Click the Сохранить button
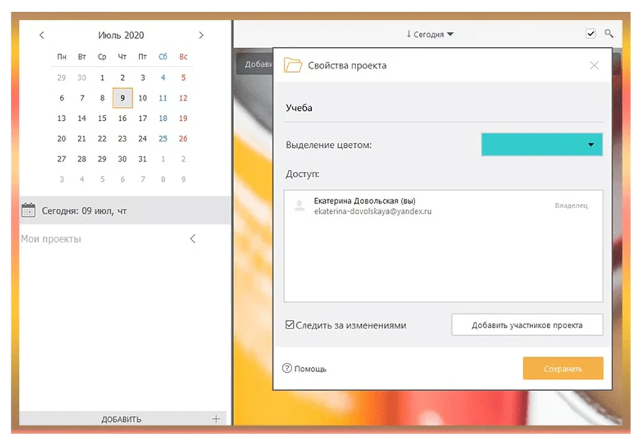 (x=563, y=369)
